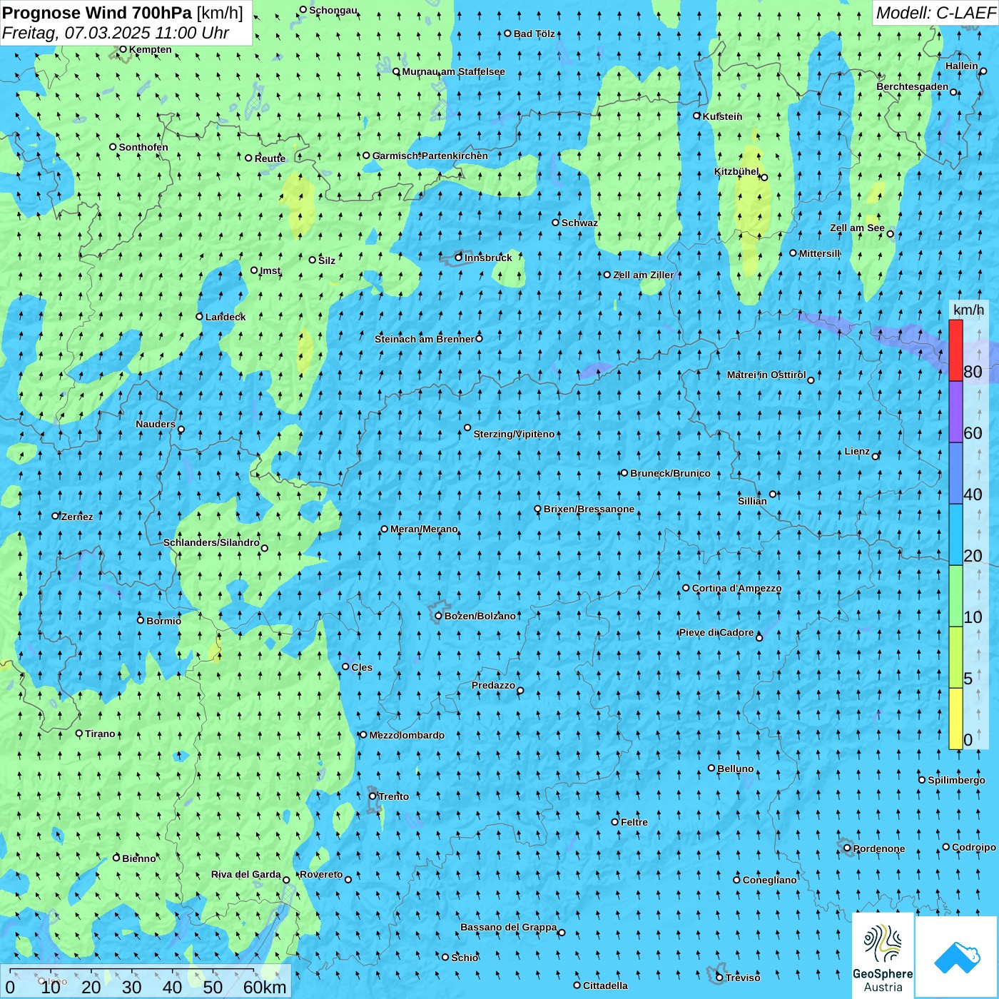Viewport: 999px width, 999px height.
Task: Click the 'Rovereto' label
Action: (x=321, y=874)
